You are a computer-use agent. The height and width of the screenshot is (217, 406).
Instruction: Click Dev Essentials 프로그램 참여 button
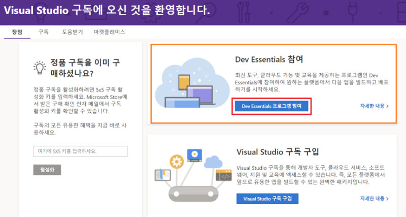[272, 106]
